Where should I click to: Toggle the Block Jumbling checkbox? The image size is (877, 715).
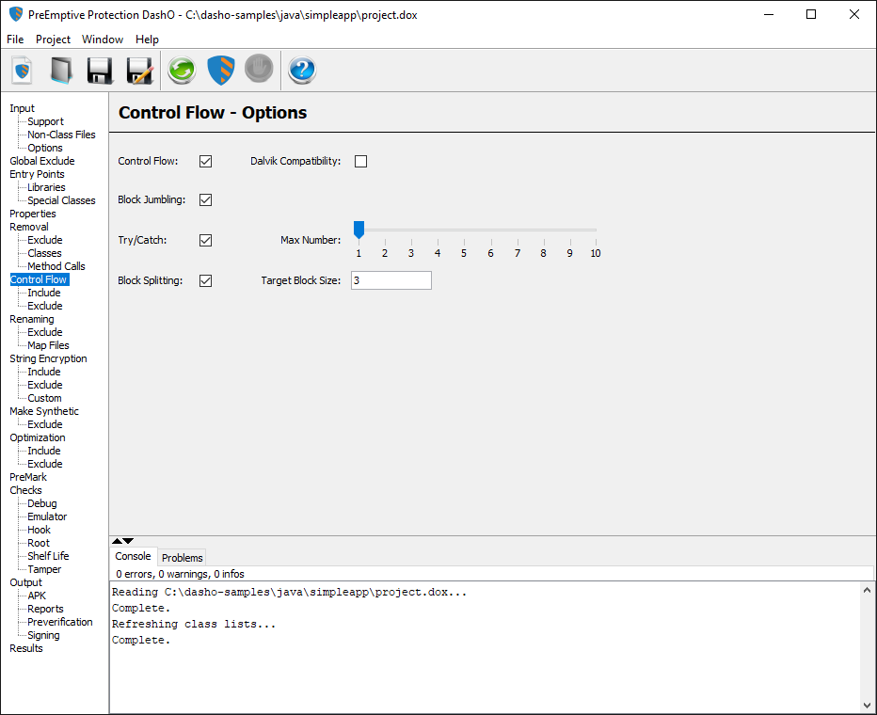[205, 199]
